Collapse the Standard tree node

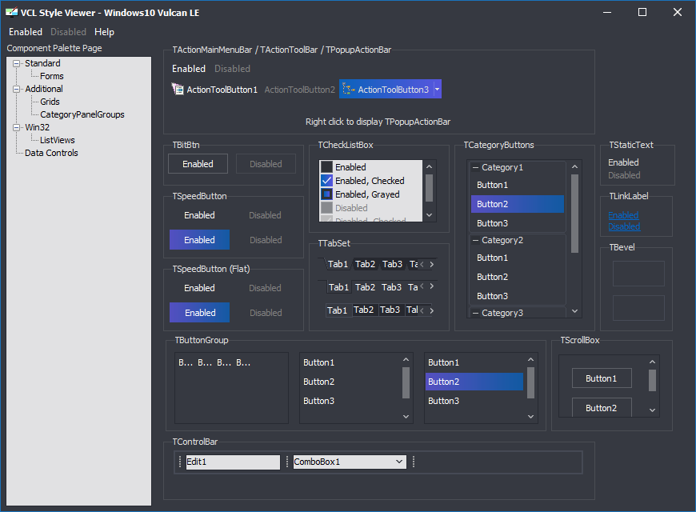coord(17,63)
